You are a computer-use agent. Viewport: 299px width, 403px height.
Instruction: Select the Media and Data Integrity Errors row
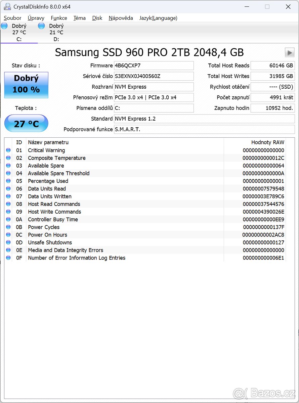(x=145, y=250)
